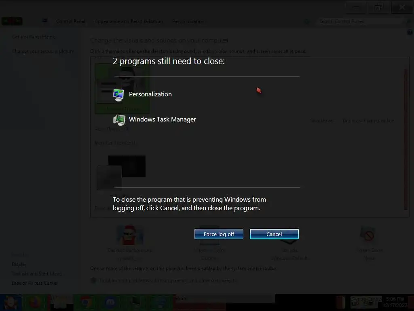Cancel the log off
The width and height of the screenshot is (414, 311).
[x=274, y=234]
